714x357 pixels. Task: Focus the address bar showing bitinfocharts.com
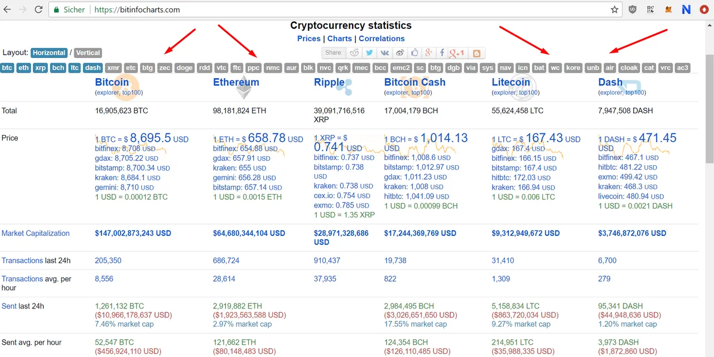pyautogui.click(x=335, y=9)
